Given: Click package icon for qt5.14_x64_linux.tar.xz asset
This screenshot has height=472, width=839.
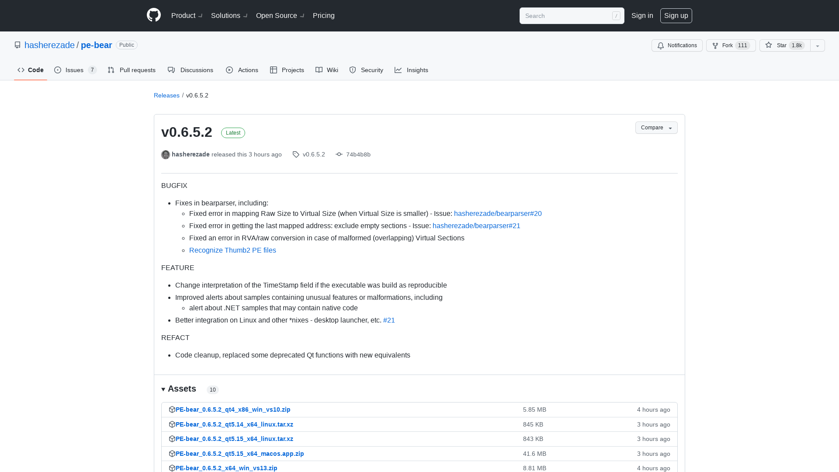Looking at the screenshot, I should (172, 424).
